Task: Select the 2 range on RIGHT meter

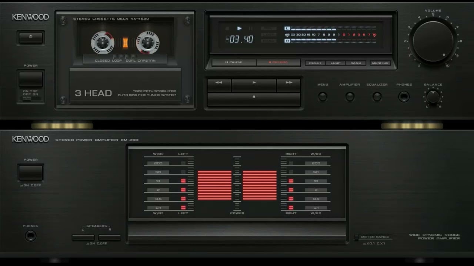Action: pyautogui.click(x=316, y=190)
